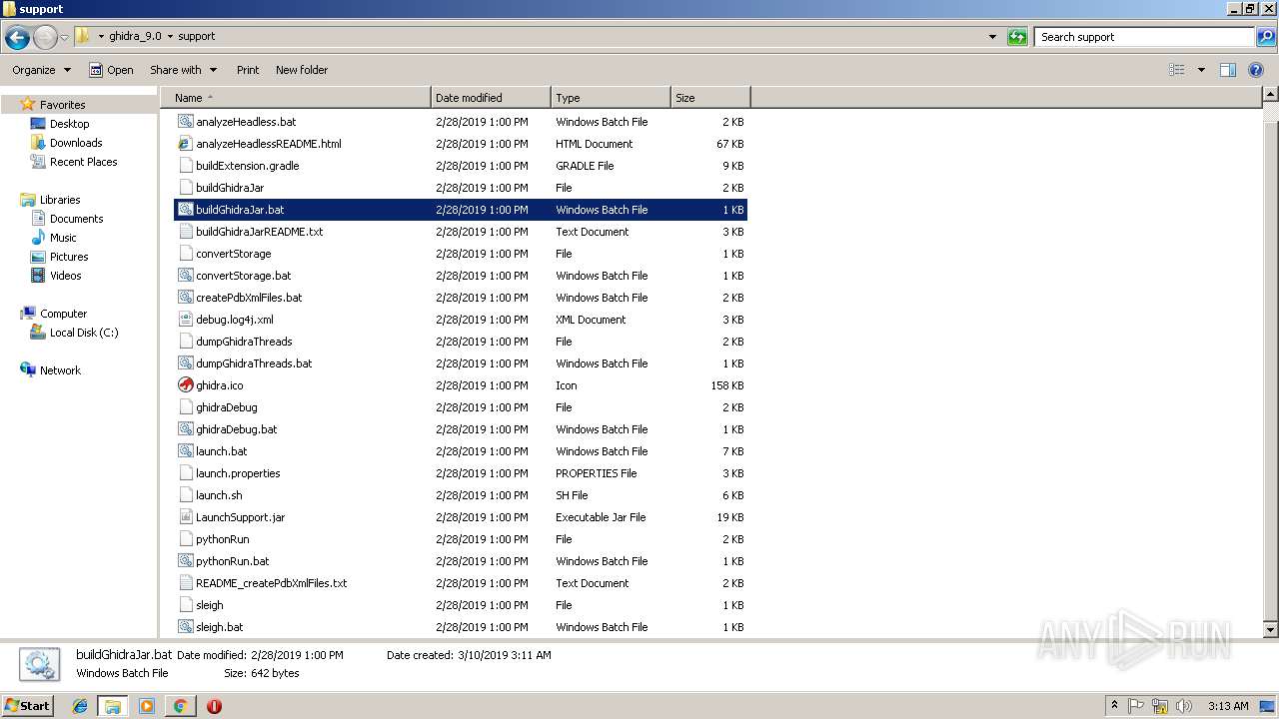Screen dimensions: 1279x719
Task: Select Documents library in navigation pane
Action: [x=76, y=219]
